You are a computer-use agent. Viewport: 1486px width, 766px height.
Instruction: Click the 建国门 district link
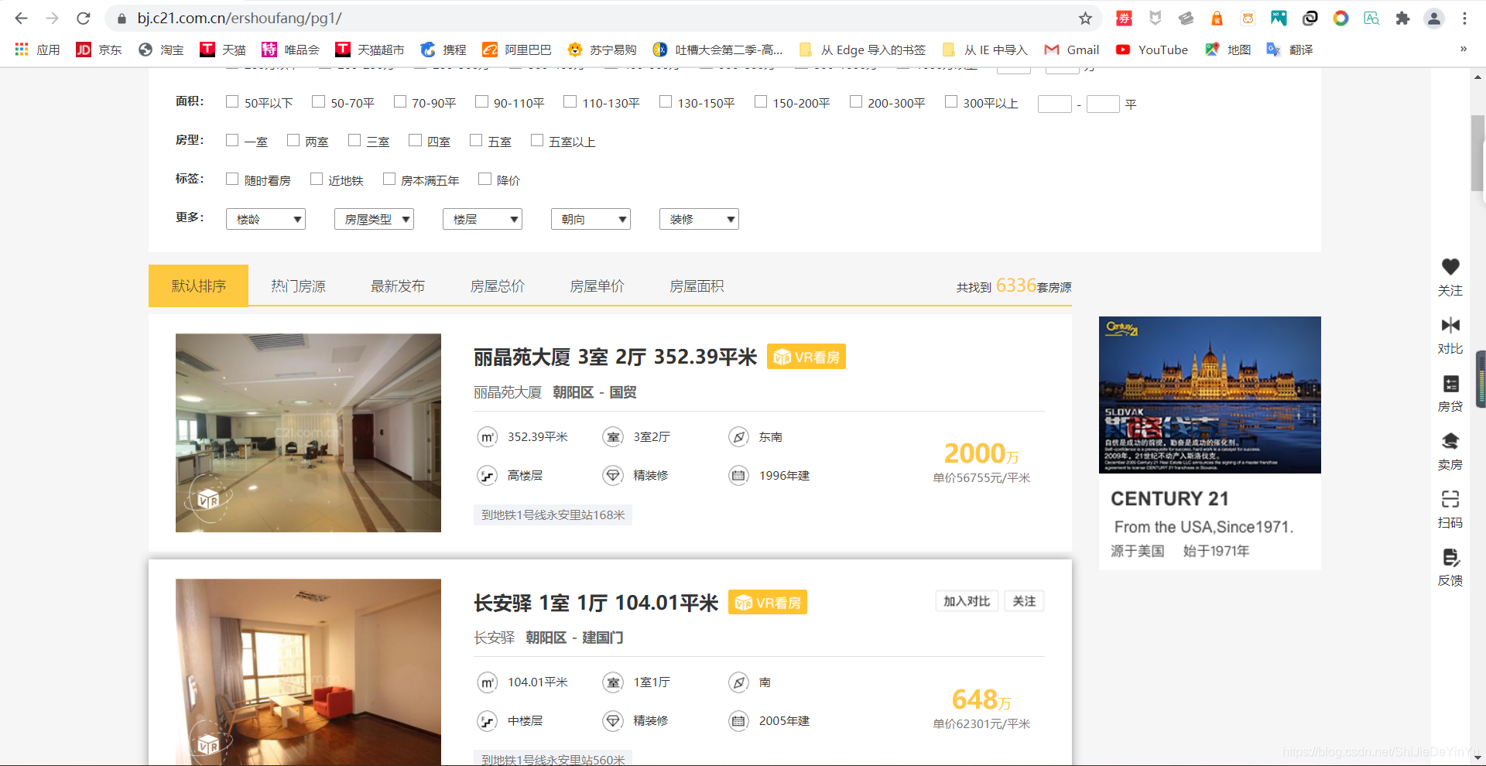click(603, 638)
